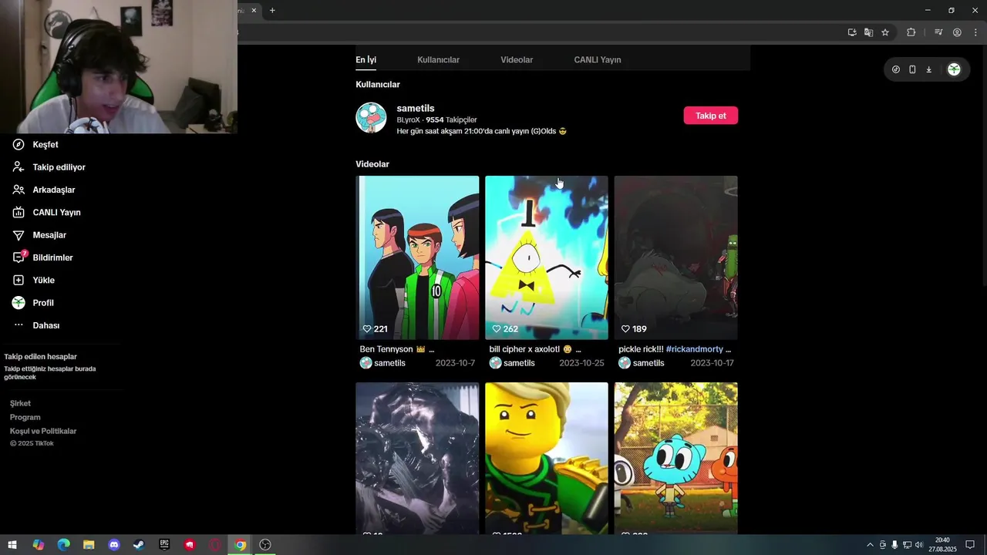The image size is (987, 555).
Task: Click the 2023-10-25 video date
Action: click(581, 363)
